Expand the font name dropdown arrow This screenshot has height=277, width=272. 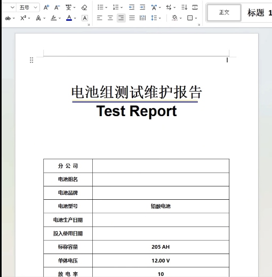[x=12, y=7]
